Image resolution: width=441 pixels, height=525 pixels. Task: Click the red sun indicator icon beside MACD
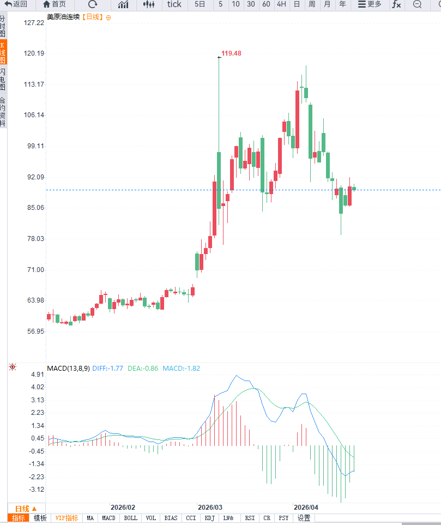click(x=13, y=367)
